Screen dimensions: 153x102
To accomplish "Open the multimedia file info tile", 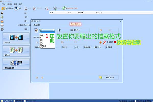I will point(16,64).
